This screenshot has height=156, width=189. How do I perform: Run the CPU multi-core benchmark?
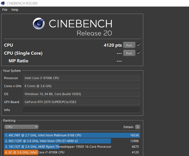129,45
